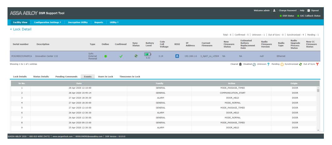Click the yellow Pending legend icon

(x=282, y=64)
